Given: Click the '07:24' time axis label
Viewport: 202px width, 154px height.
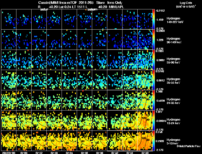Looking at the screenshot, I should [69, 153].
